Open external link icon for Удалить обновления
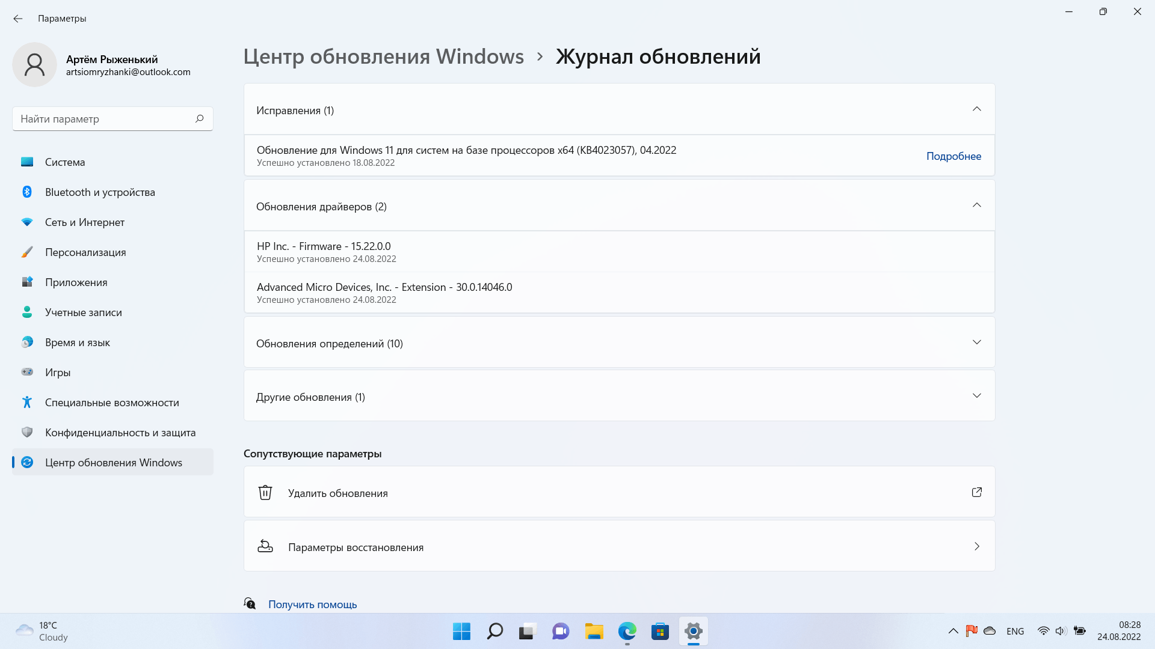The width and height of the screenshot is (1155, 649). (x=976, y=492)
